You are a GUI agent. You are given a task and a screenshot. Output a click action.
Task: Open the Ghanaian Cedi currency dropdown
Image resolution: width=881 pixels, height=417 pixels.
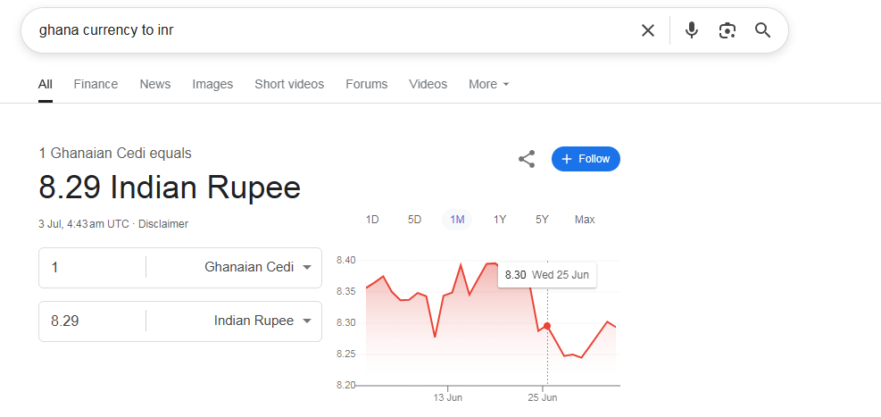point(258,267)
